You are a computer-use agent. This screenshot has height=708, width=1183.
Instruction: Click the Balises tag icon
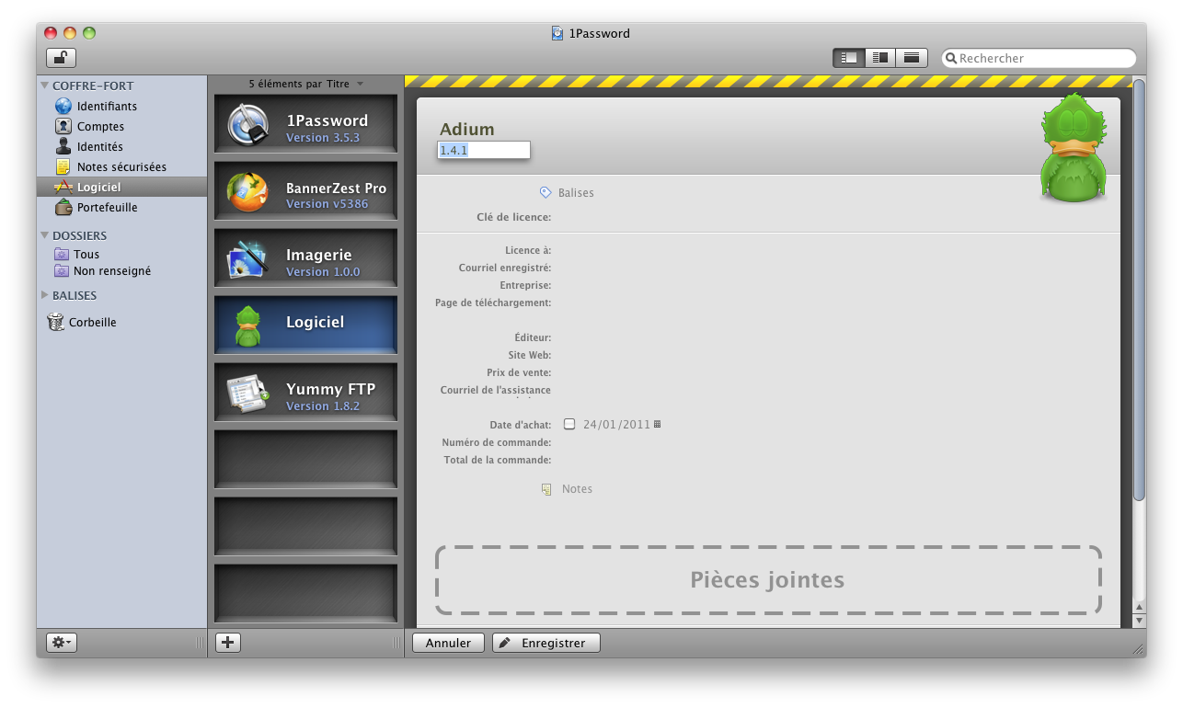(x=546, y=192)
